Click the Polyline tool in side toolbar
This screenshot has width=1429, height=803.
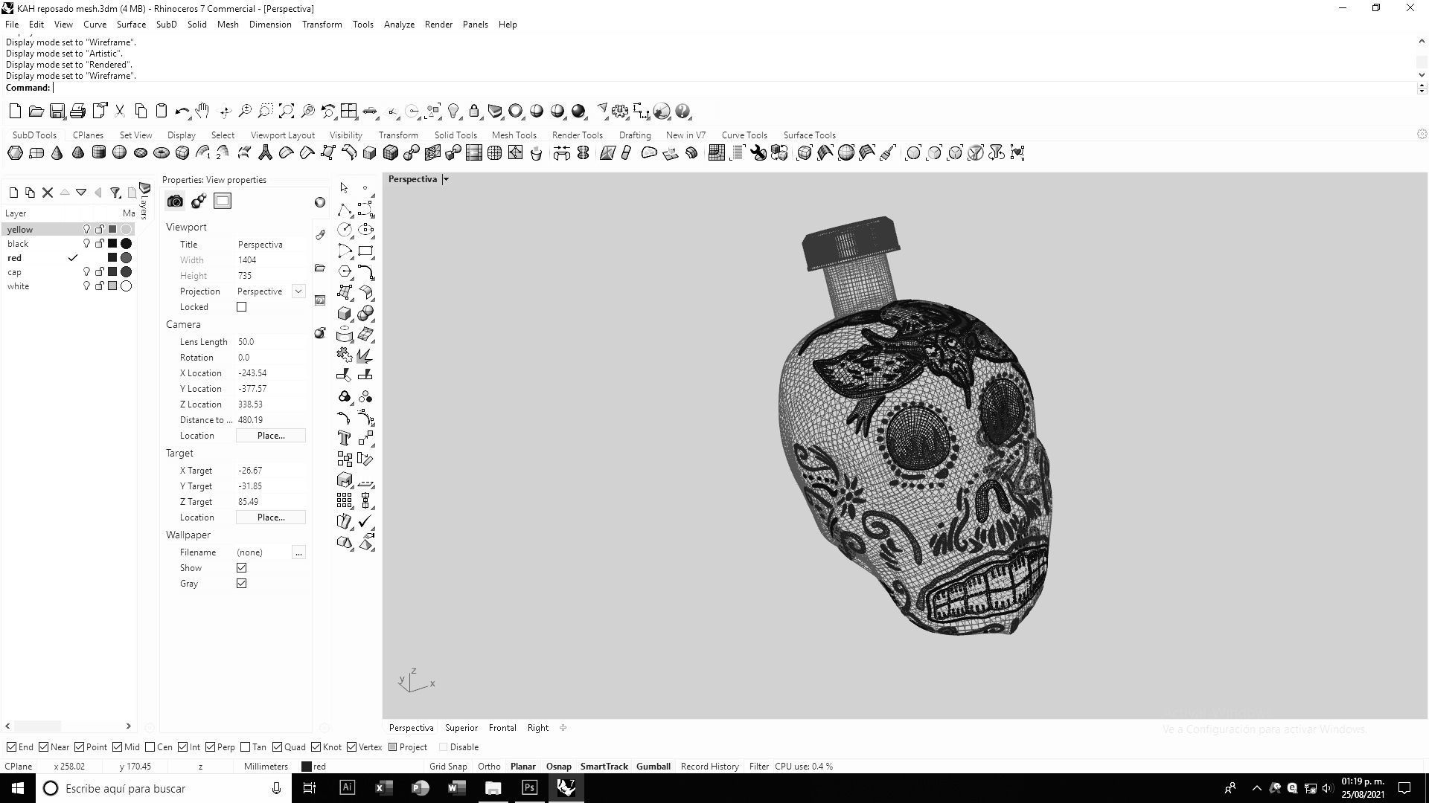pos(344,209)
